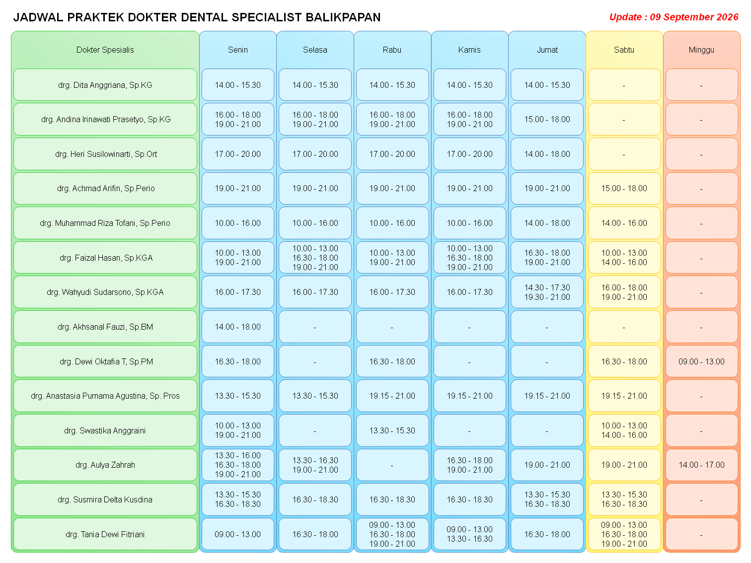Click drg. Andina Irinawati Prasetyo, Sp.KG row label

click(105, 119)
